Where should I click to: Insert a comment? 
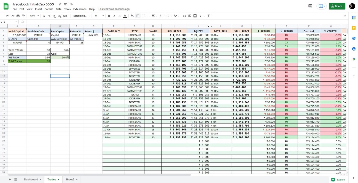pos(190,16)
